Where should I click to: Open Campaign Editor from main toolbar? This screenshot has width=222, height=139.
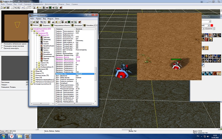pos(47,8)
